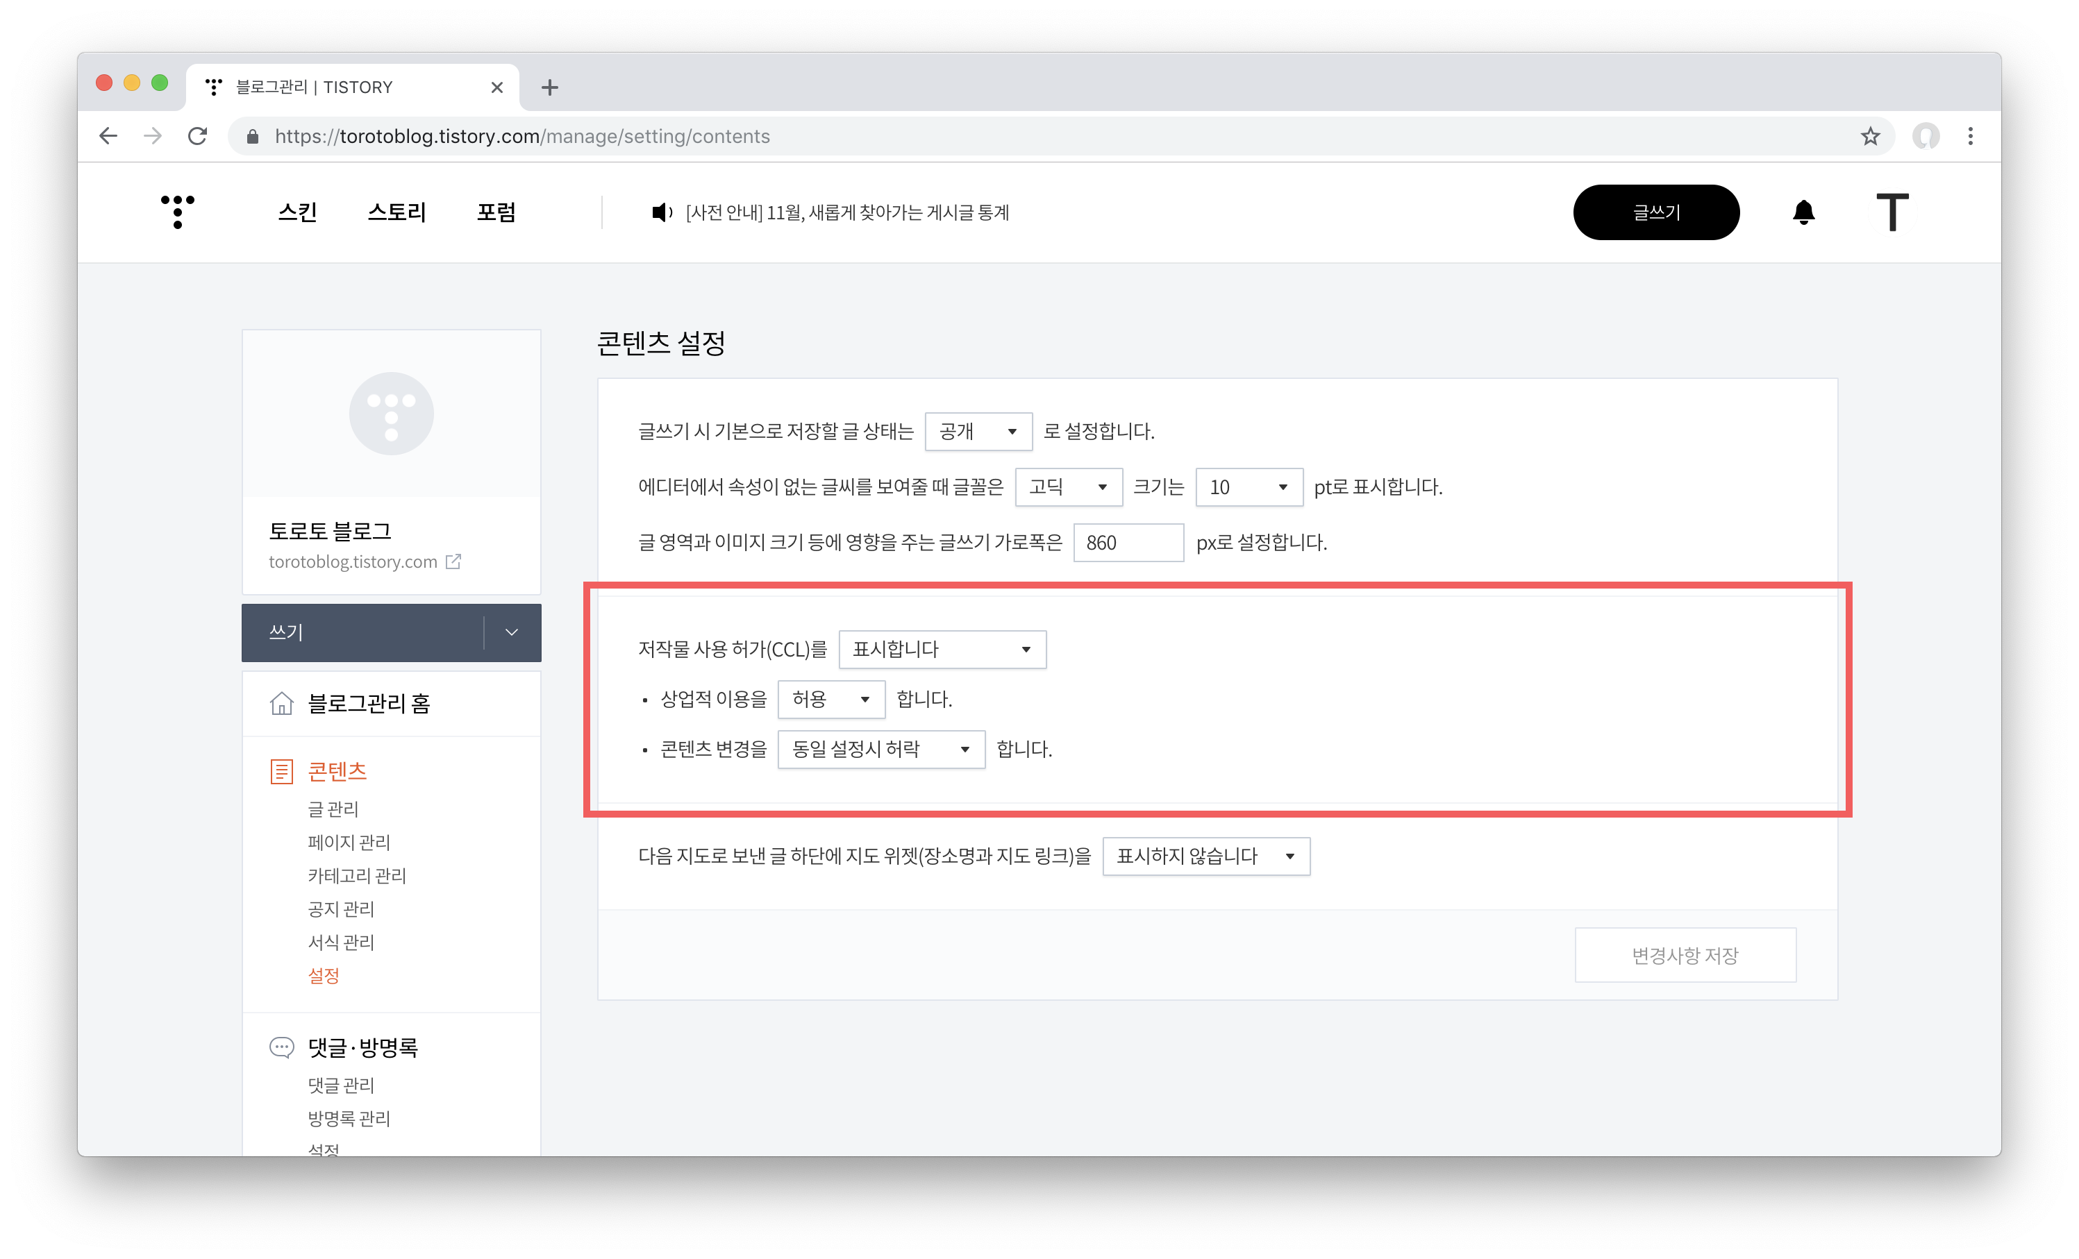The height and width of the screenshot is (1259, 2079).
Task: Expand the CCL 표시합니다 dropdown
Action: pyautogui.click(x=942, y=650)
